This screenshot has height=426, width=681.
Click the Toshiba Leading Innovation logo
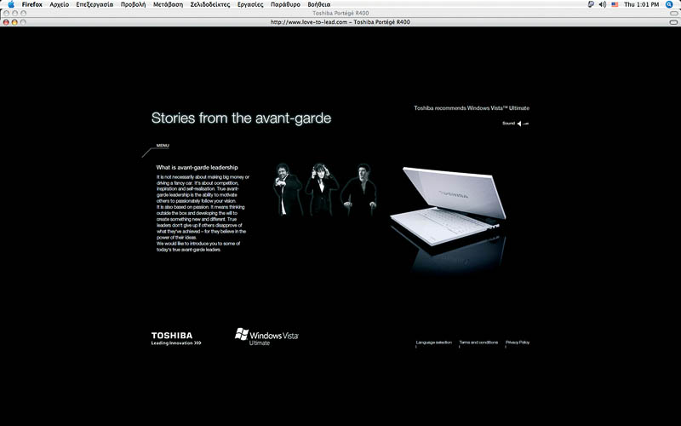[x=176, y=338]
